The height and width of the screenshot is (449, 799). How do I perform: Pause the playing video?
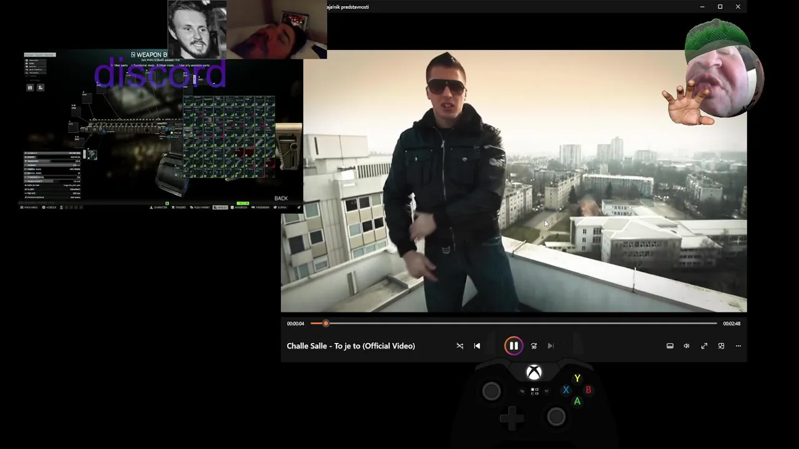[513, 345]
